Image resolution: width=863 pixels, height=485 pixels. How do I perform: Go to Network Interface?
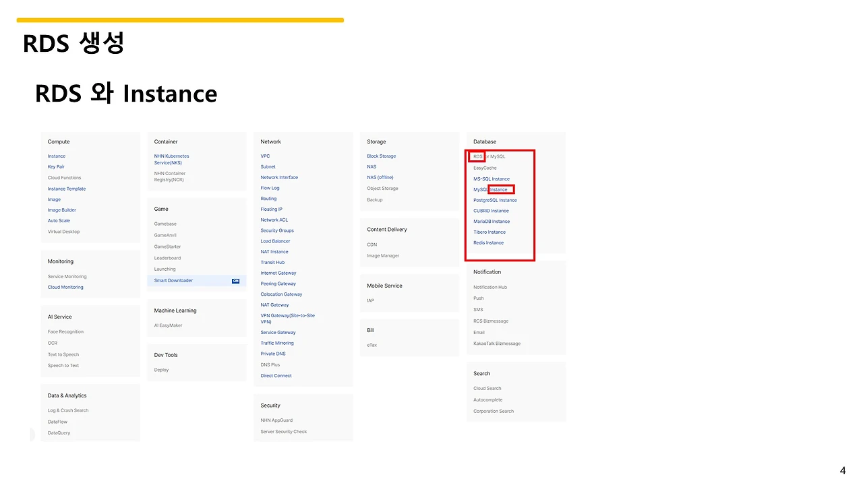coord(279,178)
